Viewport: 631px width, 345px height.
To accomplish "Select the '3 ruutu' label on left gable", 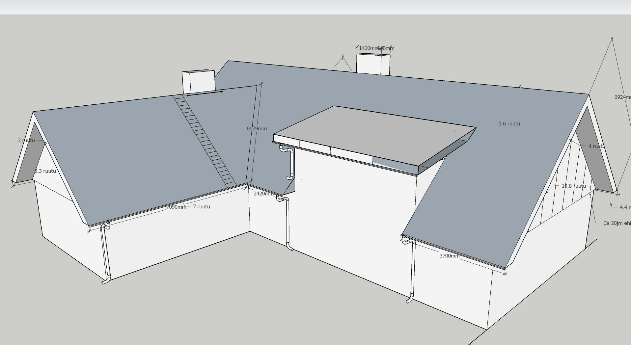I will coord(26,141).
